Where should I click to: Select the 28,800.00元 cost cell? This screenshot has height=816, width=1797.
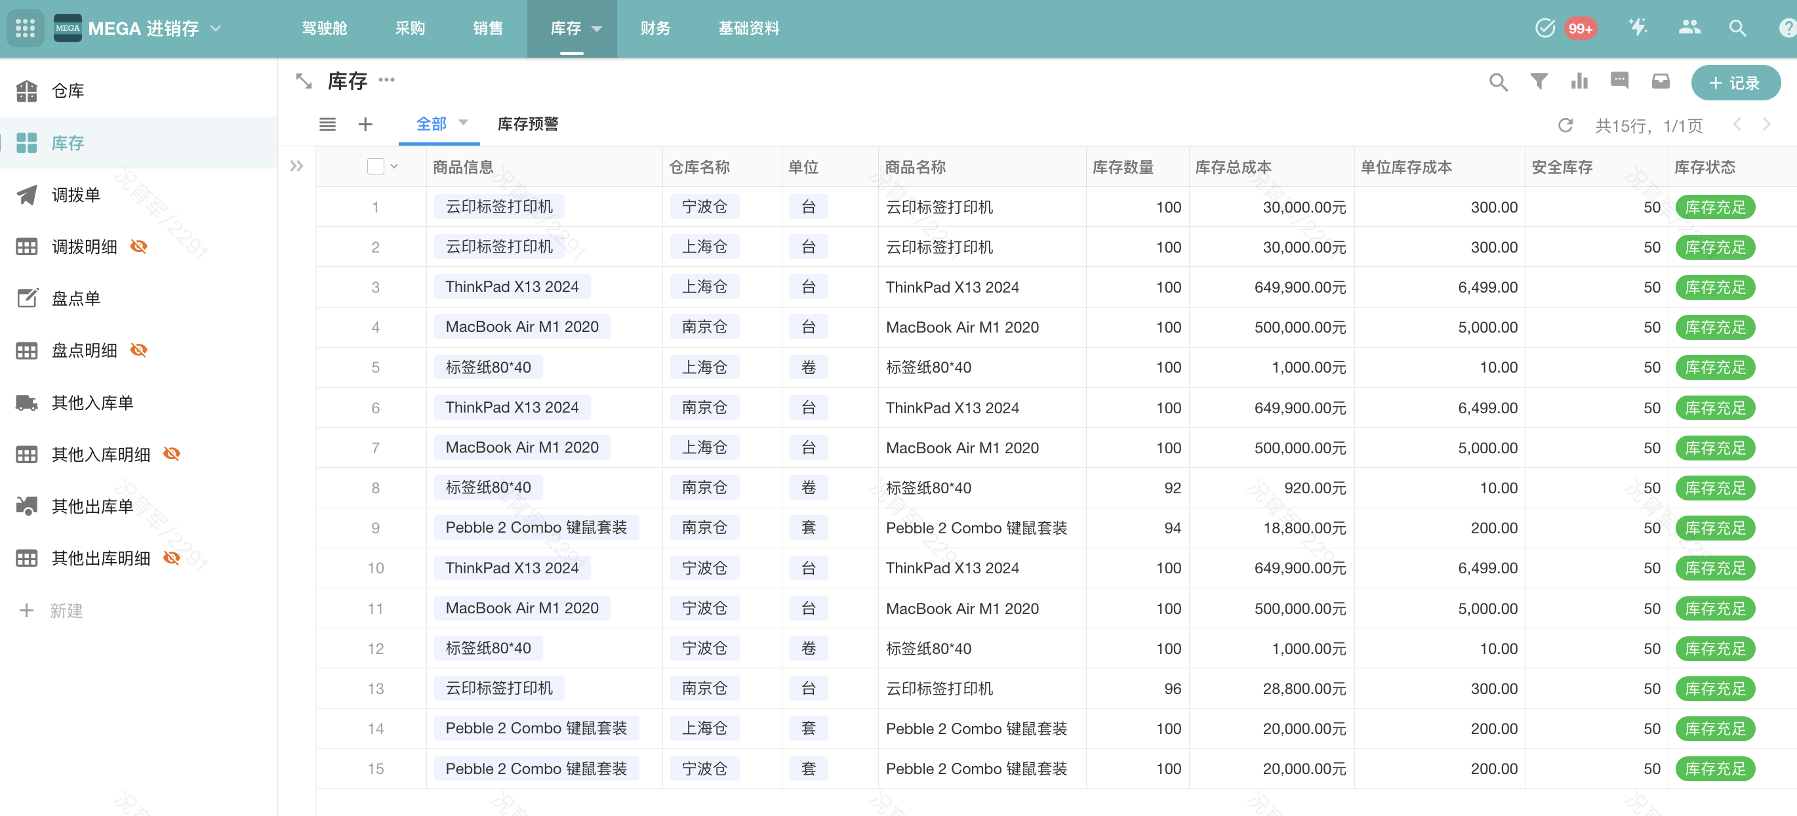tap(1272, 688)
